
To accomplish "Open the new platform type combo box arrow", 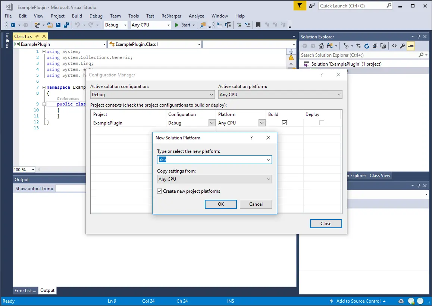I will [268, 160].
